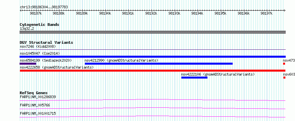The width and height of the screenshot is (295, 121).
Task: Click the small red nsv473 variant block
Action: coord(284,64)
